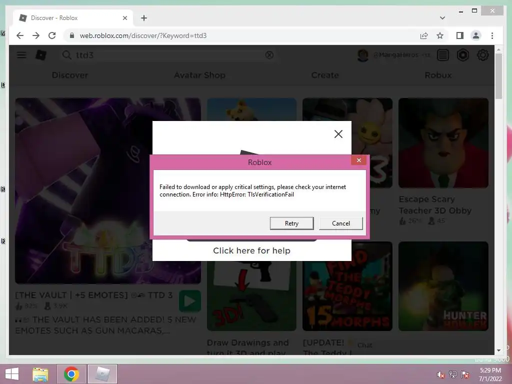Go back in Chrome
Image resolution: width=512 pixels, height=384 pixels.
pyautogui.click(x=20, y=35)
